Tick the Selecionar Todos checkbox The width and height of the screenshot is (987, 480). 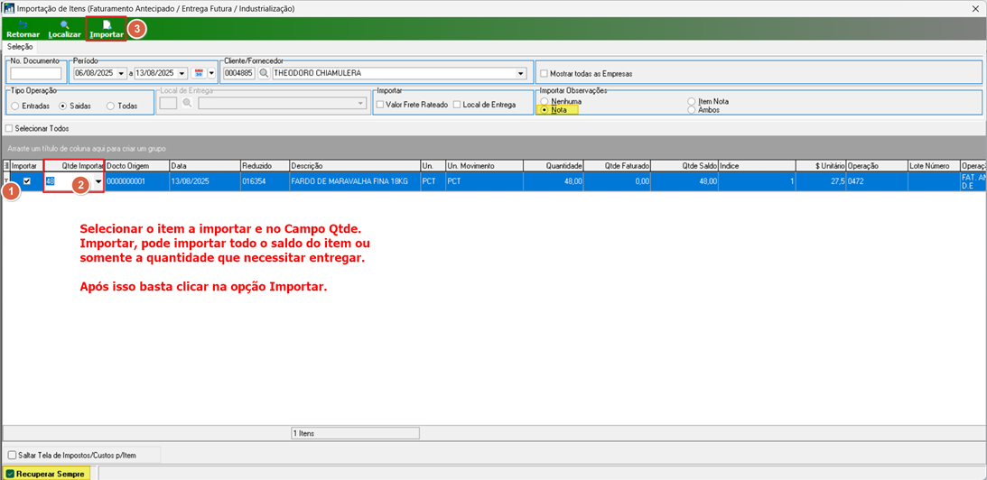click(8, 128)
